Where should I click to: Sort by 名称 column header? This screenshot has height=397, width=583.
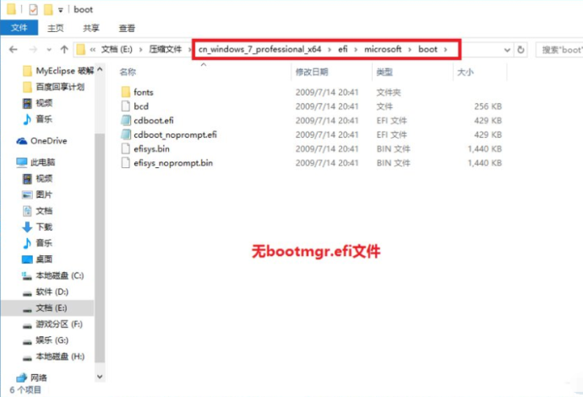tap(128, 72)
